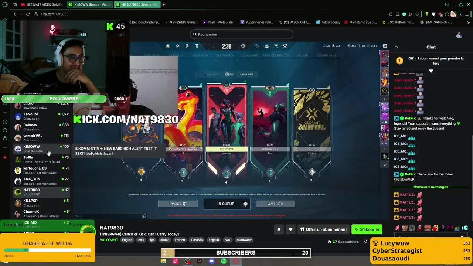Open Opera sidebar history clock icon
The image size is (473, 266).
click(x=5, y=122)
